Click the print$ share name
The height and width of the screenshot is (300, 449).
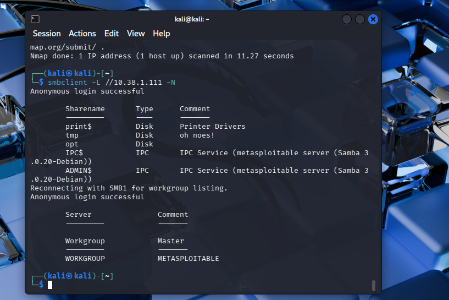[x=78, y=127]
